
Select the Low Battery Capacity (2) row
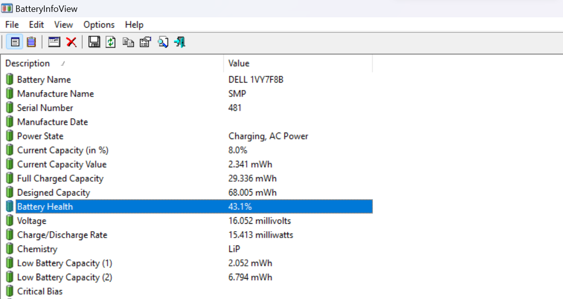click(187, 277)
